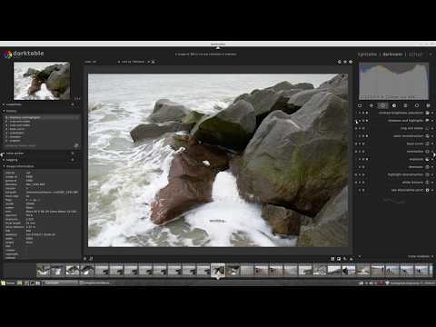This screenshot has height=327, width=436.
Task: Select top history item shadows and highlights
Action: (x=42, y=117)
